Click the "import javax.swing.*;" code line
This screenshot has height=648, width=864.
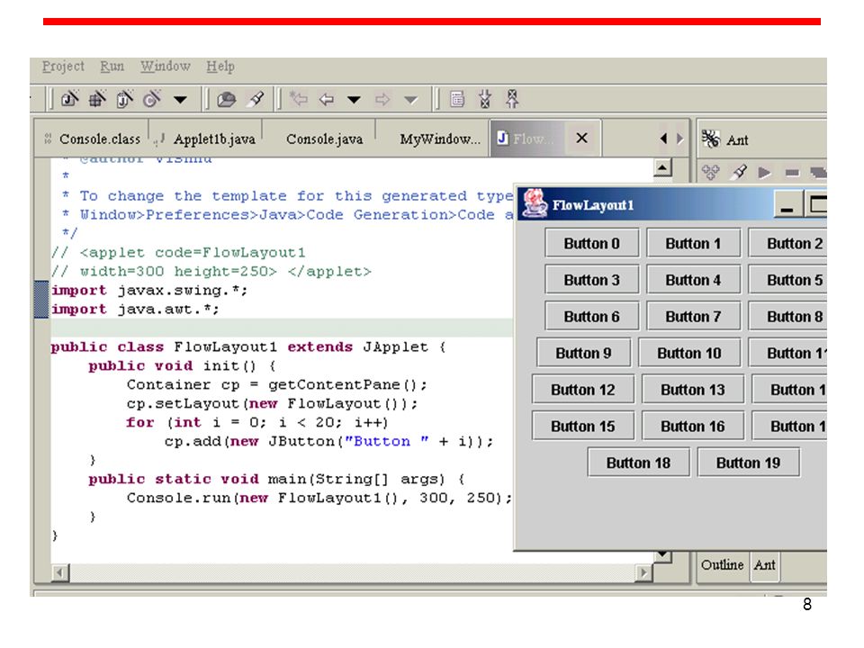149,291
